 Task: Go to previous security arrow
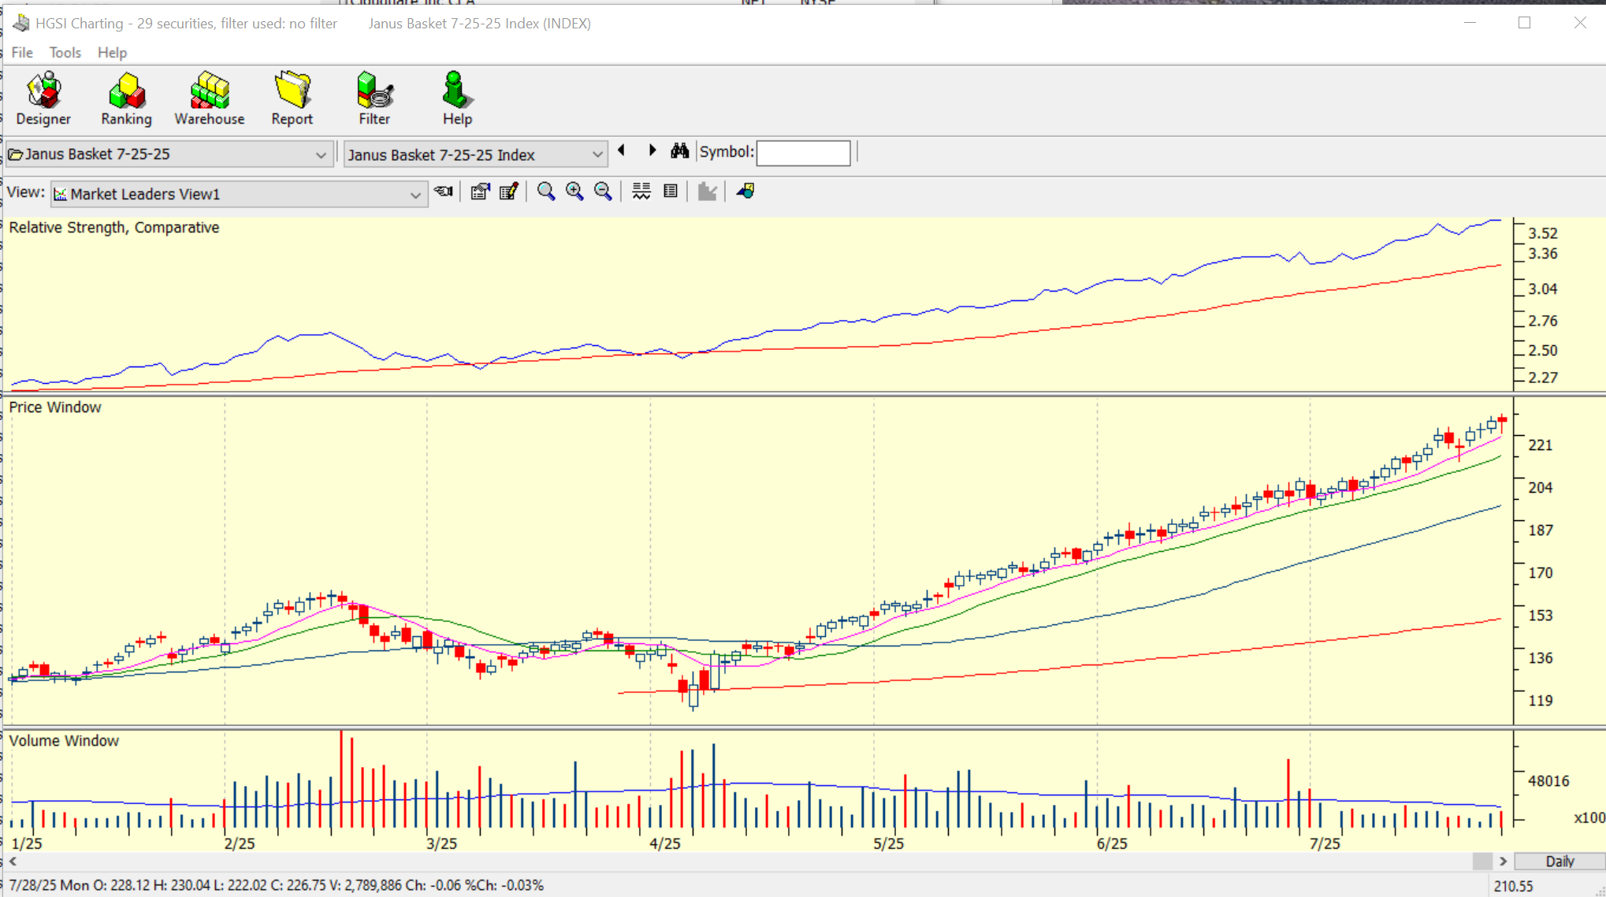[x=622, y=151]
